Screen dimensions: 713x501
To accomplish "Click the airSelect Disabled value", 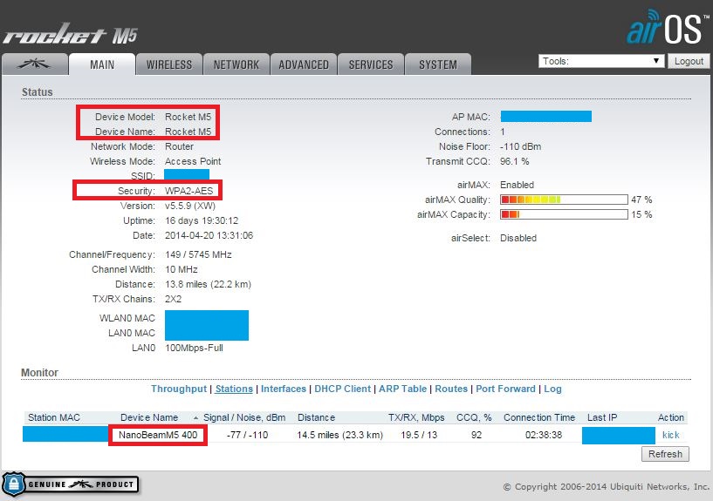I will [x=518, y=238].
